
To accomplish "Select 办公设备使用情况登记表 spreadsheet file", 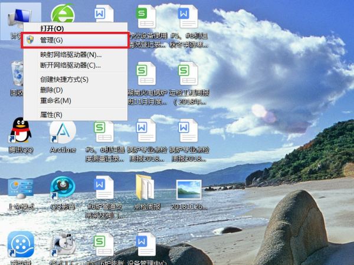I will 146,17.
